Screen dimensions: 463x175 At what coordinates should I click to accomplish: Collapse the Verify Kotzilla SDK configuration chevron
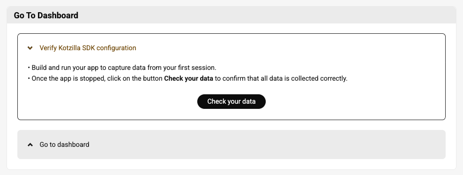(30, 48)
